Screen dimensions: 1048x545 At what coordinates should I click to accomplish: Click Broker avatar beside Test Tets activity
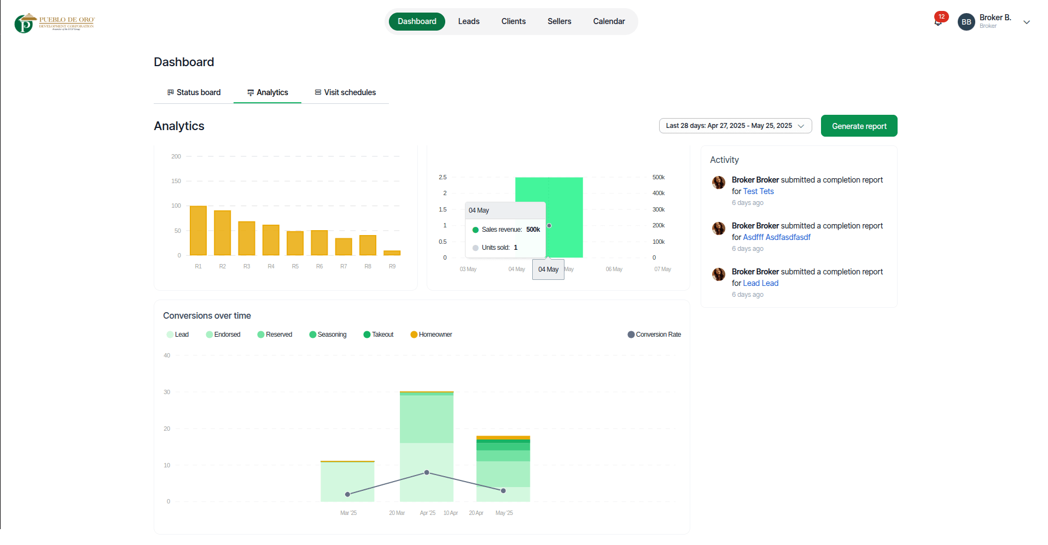[x=718, y=183]
